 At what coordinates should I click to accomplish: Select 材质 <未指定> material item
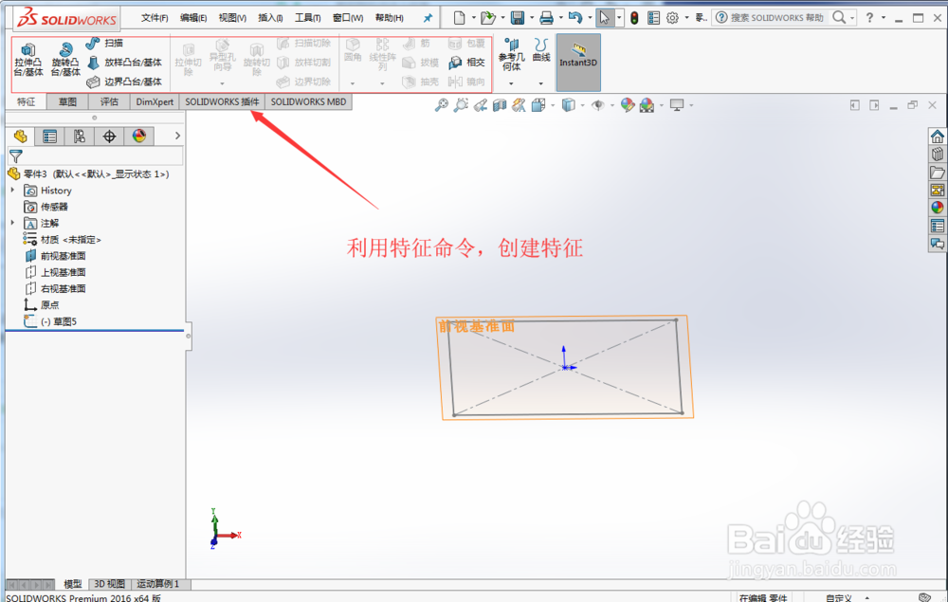coord(70,239)
